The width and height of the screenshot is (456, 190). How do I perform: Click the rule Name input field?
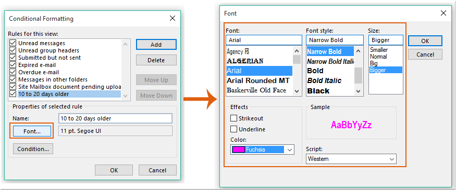116,118
